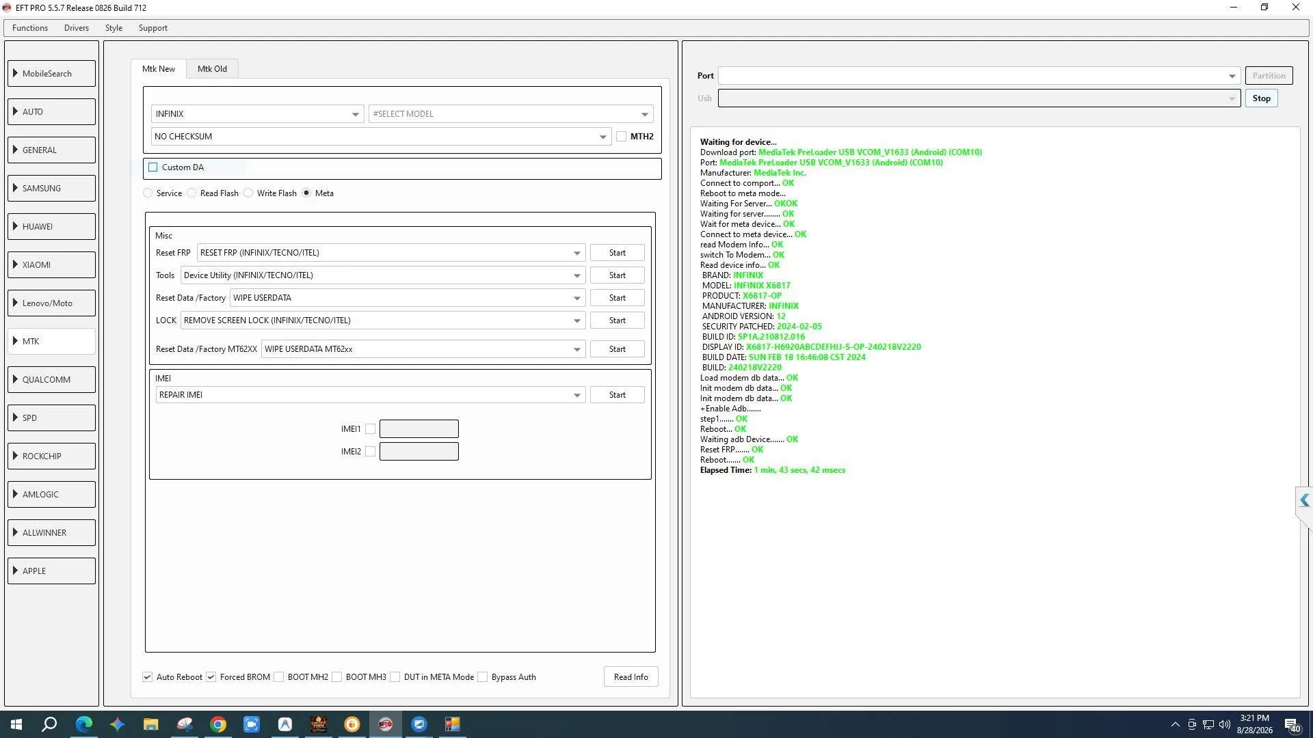Start the REPAIR IMEI operation
Screen dimensions: 1313x738
617,395
